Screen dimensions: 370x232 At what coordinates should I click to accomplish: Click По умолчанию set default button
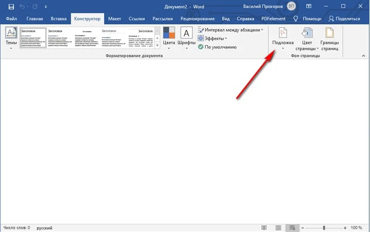click(x=217, y=47)
